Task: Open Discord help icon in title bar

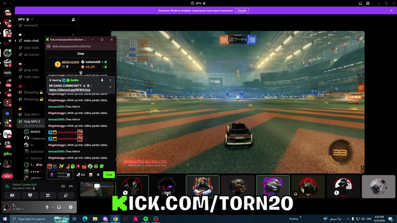Action: [368, 3]
